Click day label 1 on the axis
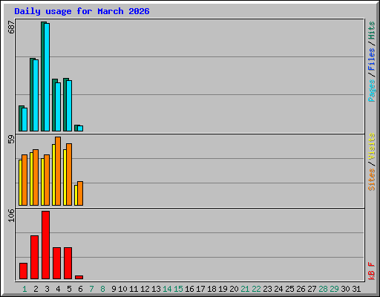Screen dimensions: 380x297 pyautogui.click(x=24, y=289)
